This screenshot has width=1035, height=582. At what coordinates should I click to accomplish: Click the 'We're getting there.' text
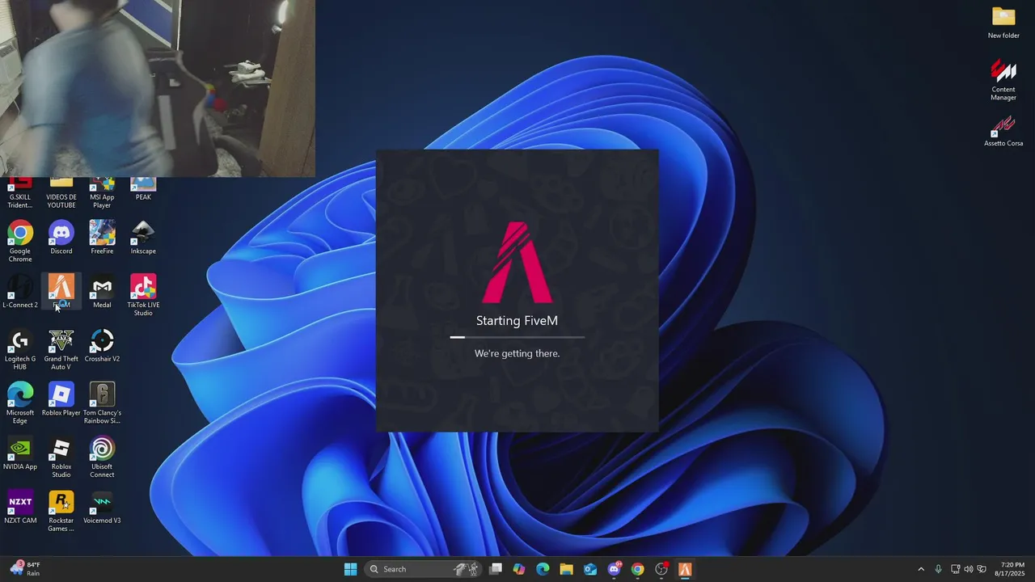coord(517,353)
